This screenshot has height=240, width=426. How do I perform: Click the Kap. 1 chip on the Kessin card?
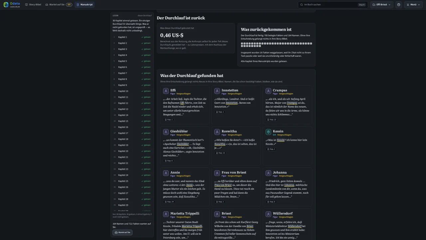coord(271,149)
